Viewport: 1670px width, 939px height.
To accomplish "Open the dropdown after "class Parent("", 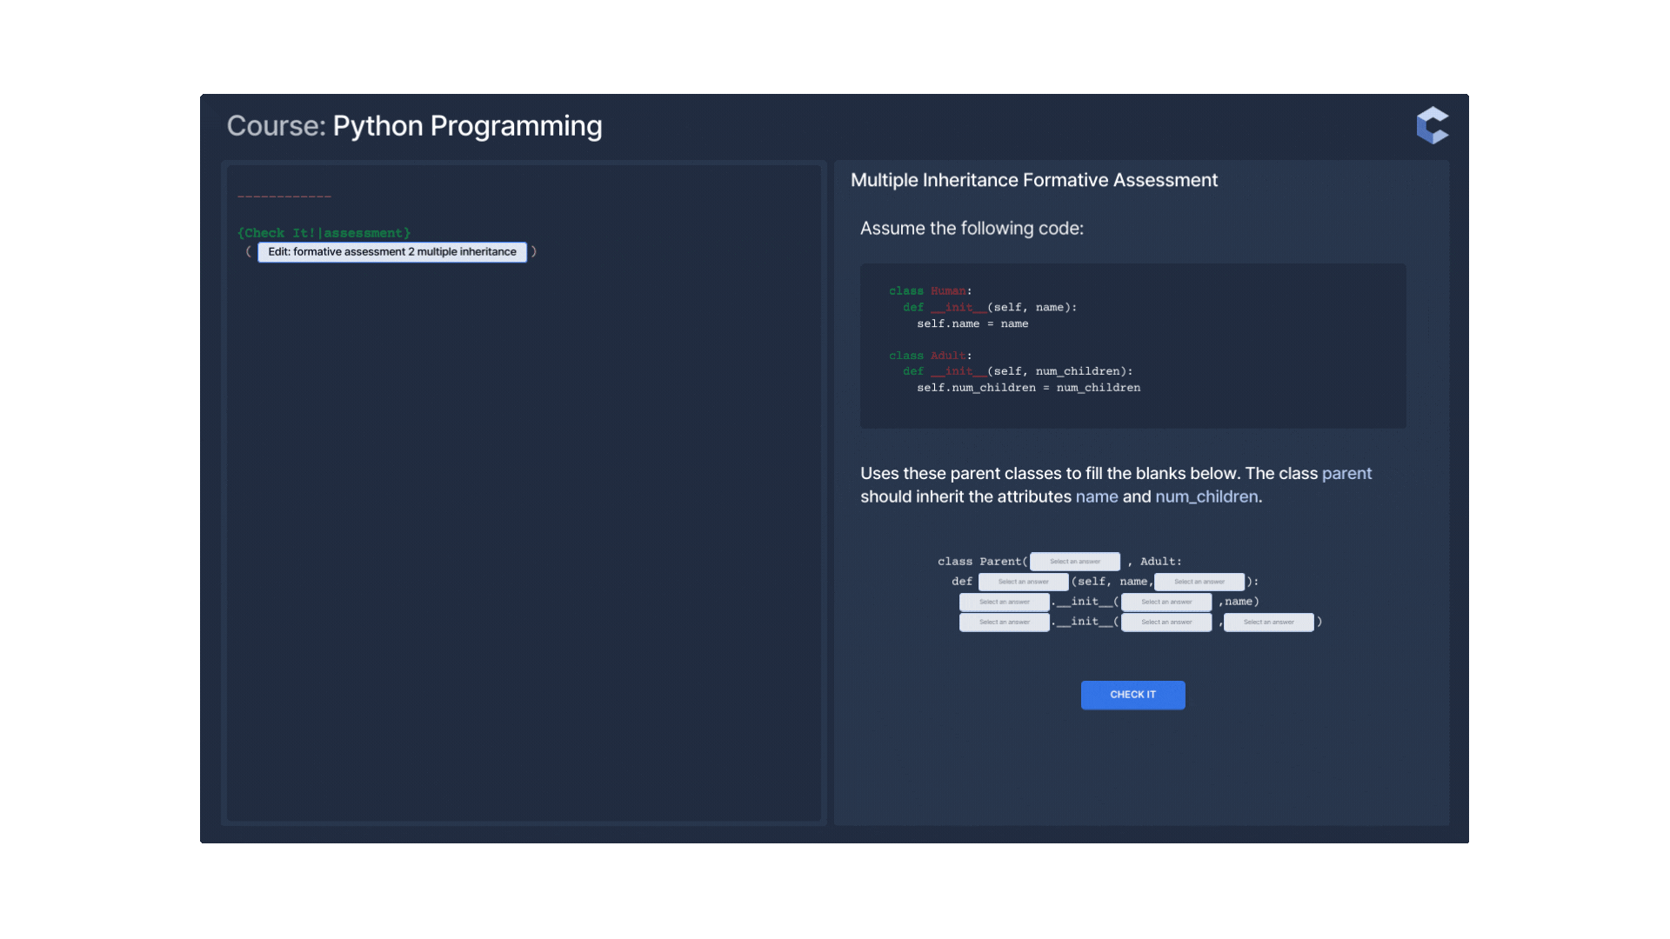I will [1075, 561].
